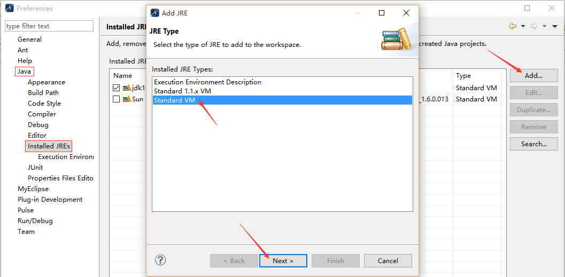Click Standard VM type cell of jdk row
Viewport: 565px width, 277px height.
click(476, 88)
